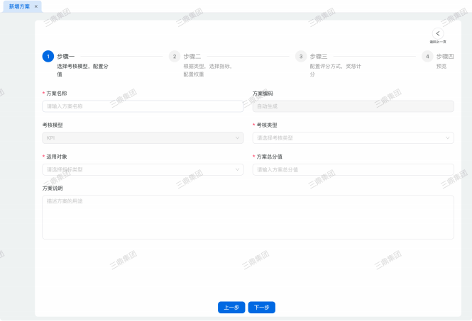472x321 pixels.
Task: Click the 方案编码 auto-generated field
Action: click(353, 106)
